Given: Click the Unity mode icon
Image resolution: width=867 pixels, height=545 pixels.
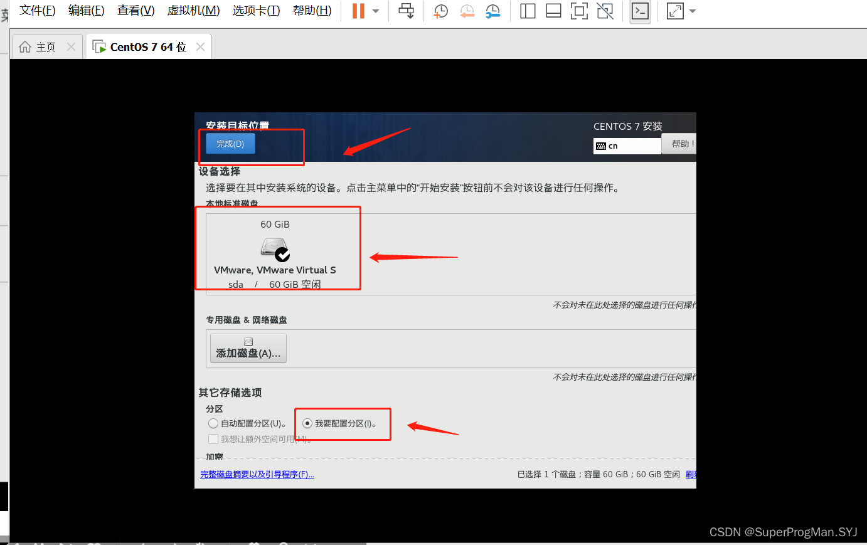Looking at the screenshot, I should coord(605,11).
